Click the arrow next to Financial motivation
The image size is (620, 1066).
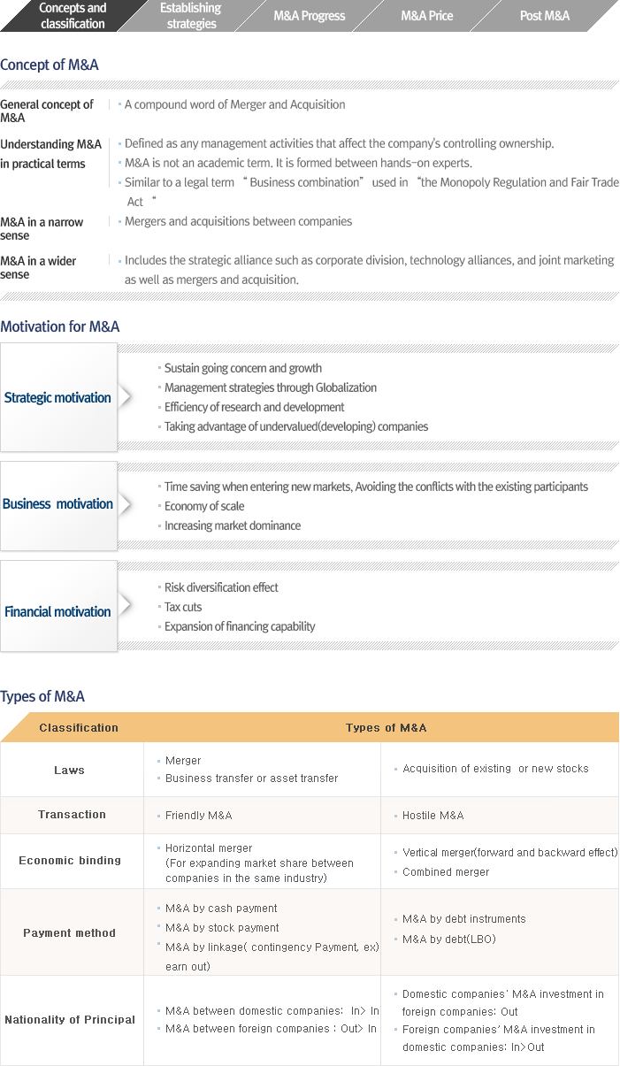click(x=126, y=605)
